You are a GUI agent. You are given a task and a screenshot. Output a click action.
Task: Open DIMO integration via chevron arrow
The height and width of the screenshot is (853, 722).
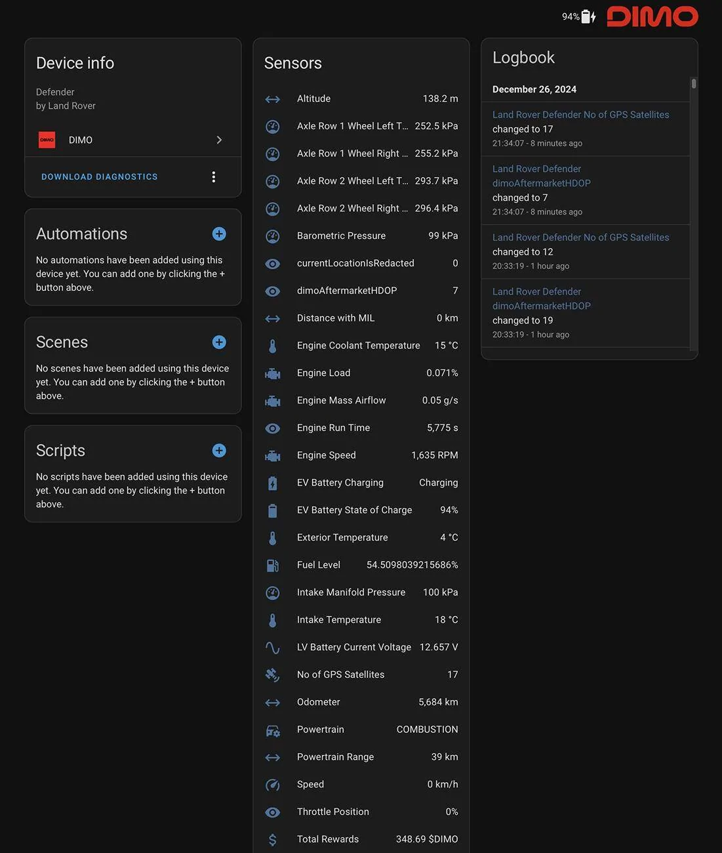219,140
